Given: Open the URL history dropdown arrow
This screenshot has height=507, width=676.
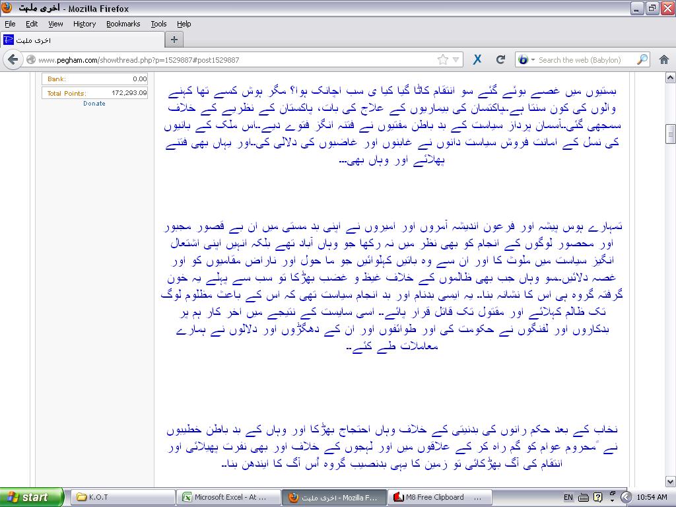Looking at the screenshot, I should point(456,60).
